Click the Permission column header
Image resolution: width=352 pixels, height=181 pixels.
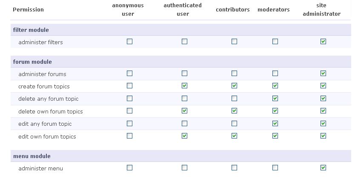click(x=28, y=10)
